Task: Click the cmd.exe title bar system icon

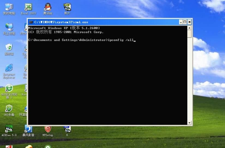Action: (x=31, y=22)
